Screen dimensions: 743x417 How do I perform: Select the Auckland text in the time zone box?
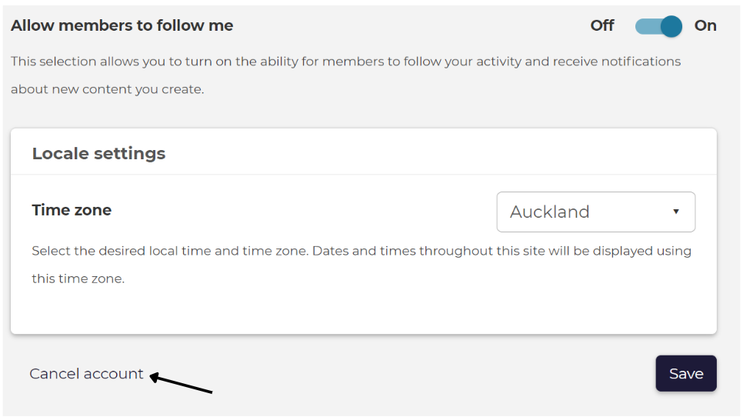point(550,212)
